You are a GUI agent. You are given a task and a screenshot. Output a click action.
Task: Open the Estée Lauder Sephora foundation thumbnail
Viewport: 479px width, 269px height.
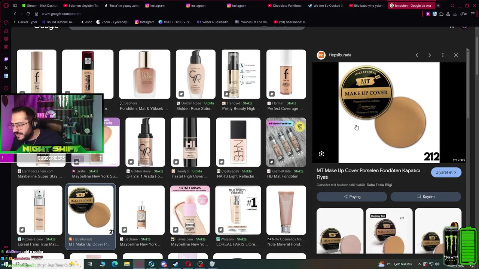coord(144,74)
